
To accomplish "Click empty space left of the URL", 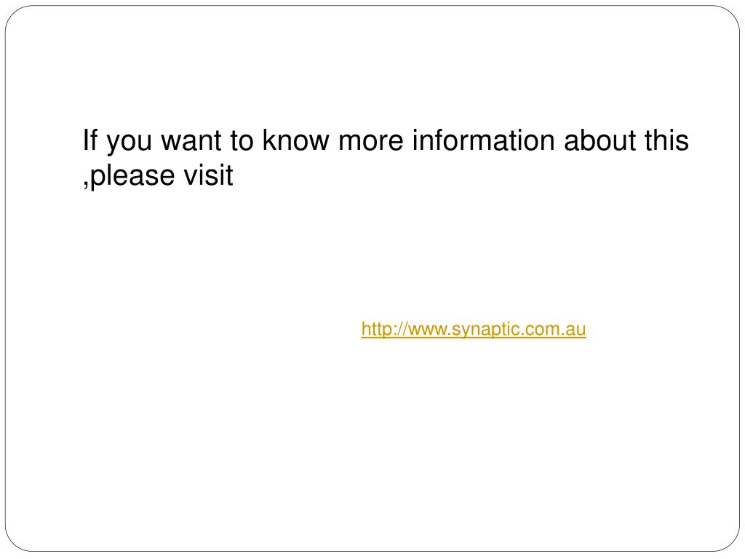I will (218, 330).
